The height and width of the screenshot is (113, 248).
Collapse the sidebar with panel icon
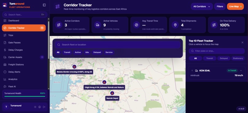[44, 5]
